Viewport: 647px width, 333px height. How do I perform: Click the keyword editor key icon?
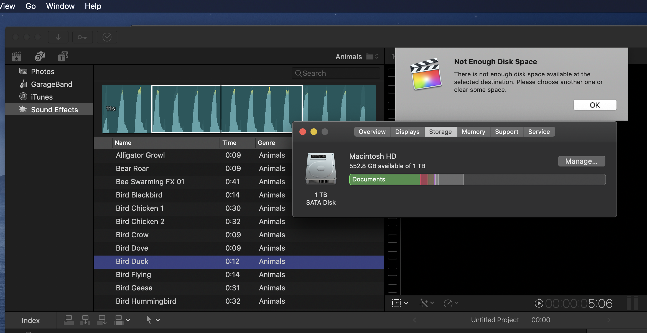point(82,37)
